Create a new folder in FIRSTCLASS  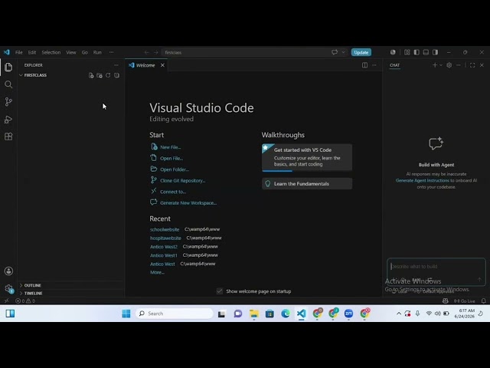coord(100,75)
